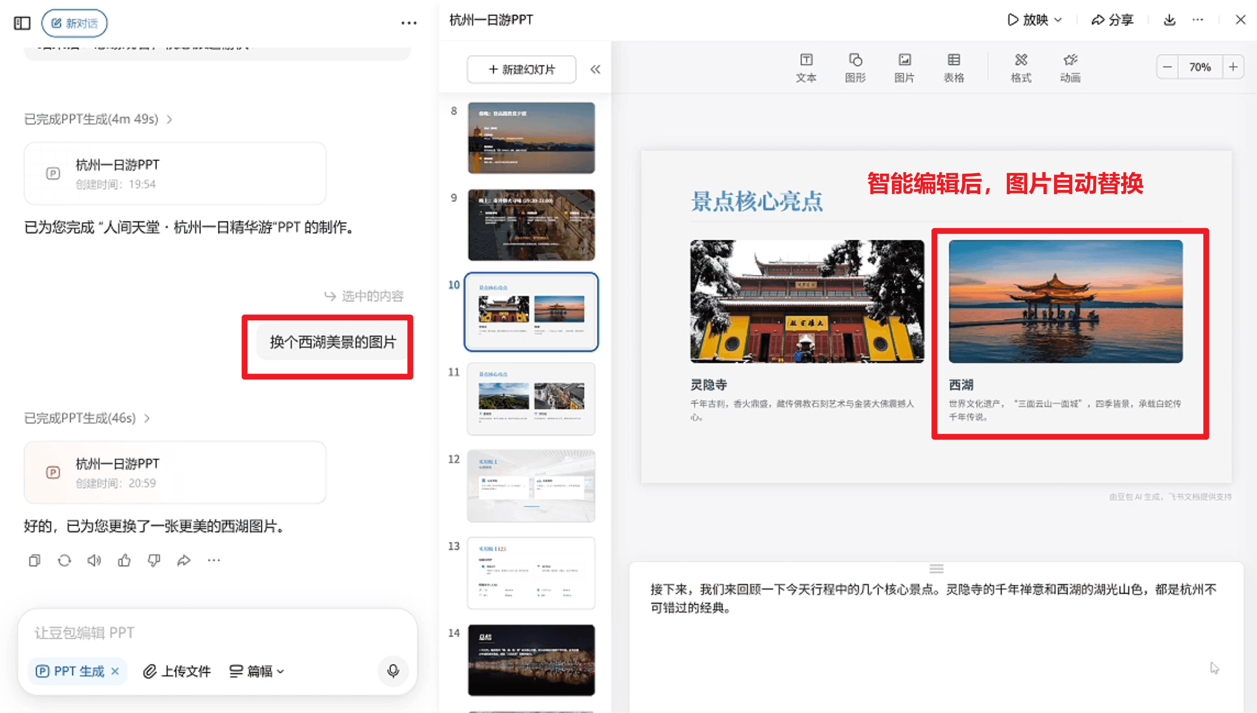Open the 动画 animation tool
1257x713 pixels.
click(x=1070, y=67)
